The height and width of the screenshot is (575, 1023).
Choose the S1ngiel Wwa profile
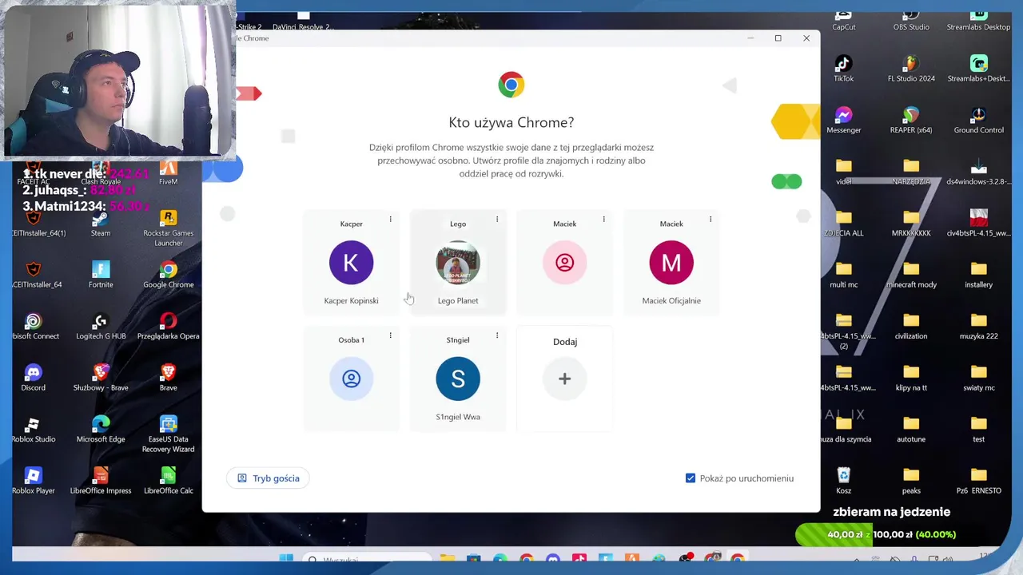(x=458, y=379)
